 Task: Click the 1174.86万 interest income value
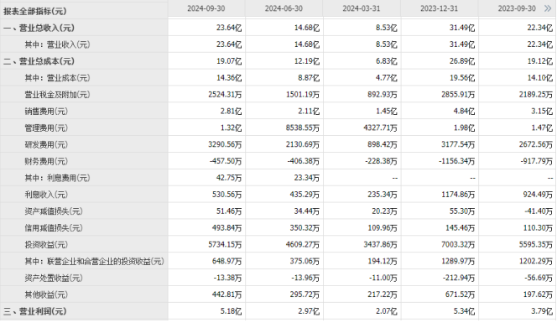(x=458, y=195)
